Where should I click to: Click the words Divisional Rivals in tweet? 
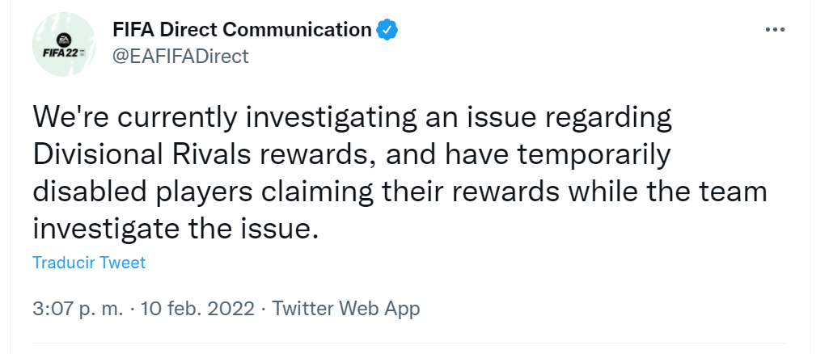142,155
